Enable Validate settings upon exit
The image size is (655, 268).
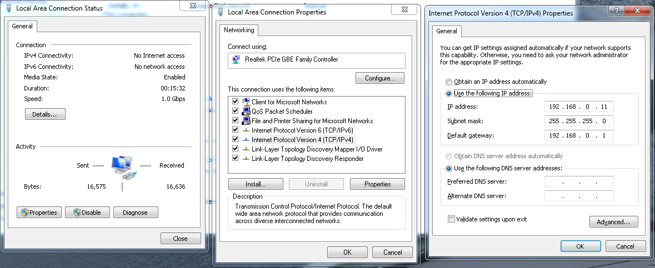[x=451, y=219]
